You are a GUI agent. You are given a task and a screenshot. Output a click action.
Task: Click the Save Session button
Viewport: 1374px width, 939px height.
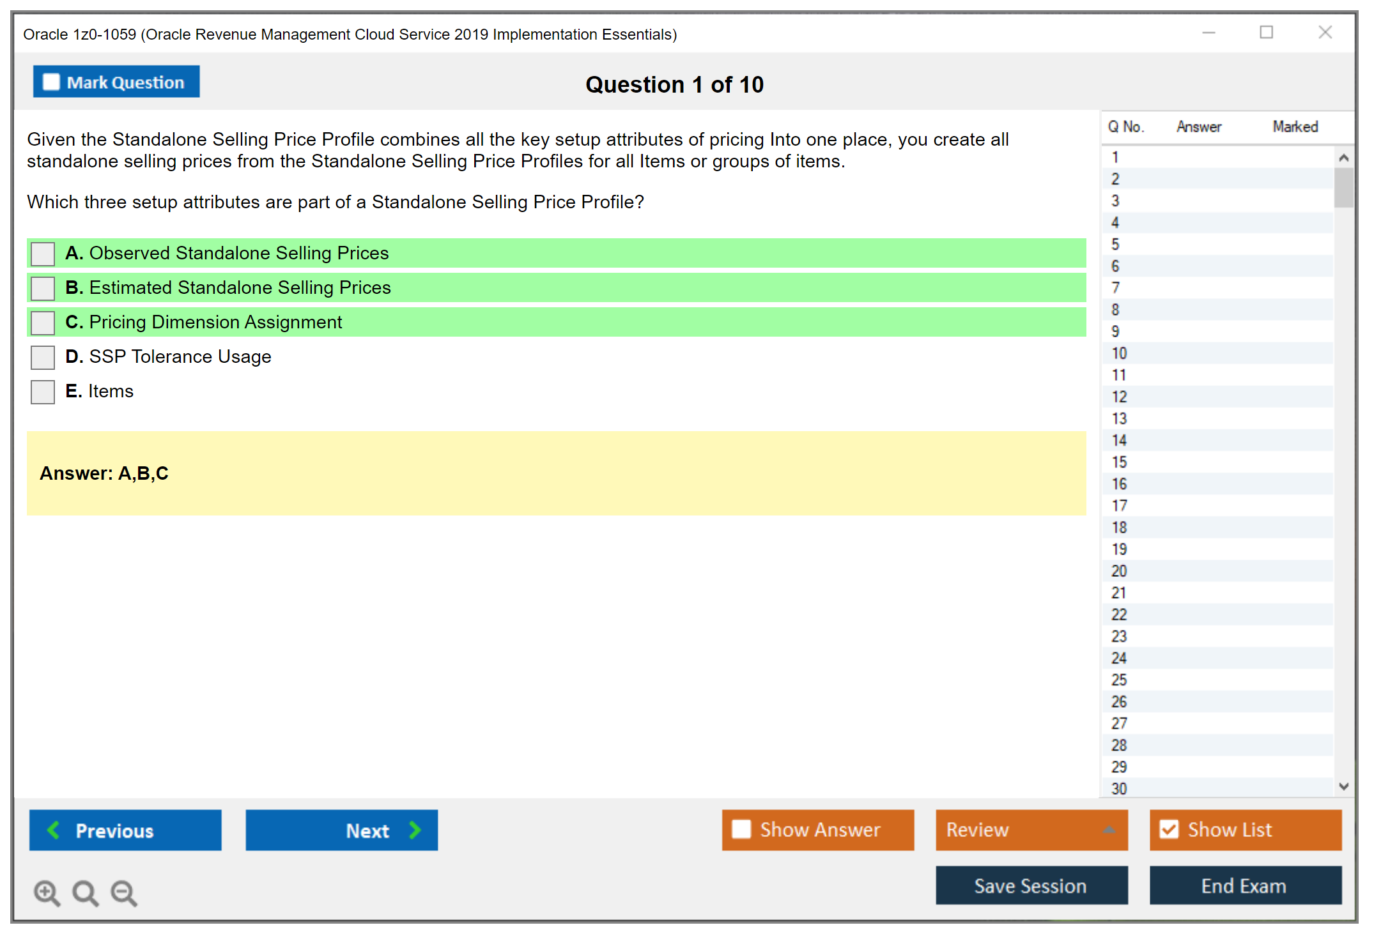[x=1031, y=885]
